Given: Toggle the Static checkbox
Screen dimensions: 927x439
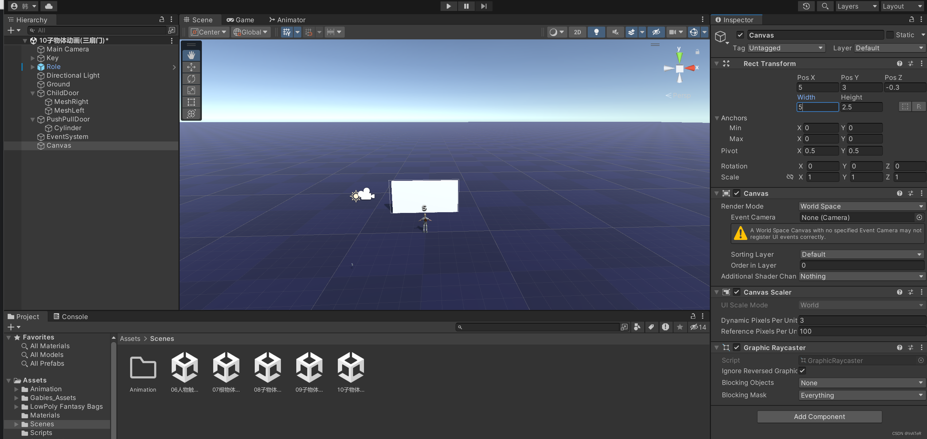Looking at the screenshot, I should 890,35.
